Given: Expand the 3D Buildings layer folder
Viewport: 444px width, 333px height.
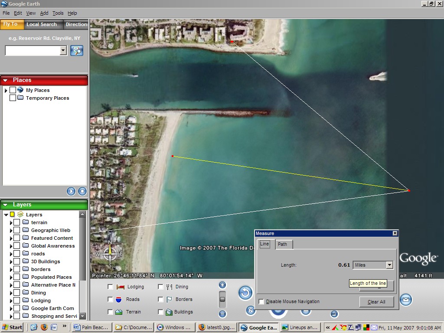Looking at the screenshot, I should tap(11, 261).
